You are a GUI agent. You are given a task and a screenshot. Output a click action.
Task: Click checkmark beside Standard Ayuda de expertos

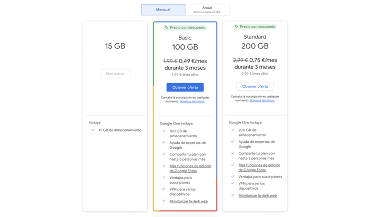[x=232, y=141]
